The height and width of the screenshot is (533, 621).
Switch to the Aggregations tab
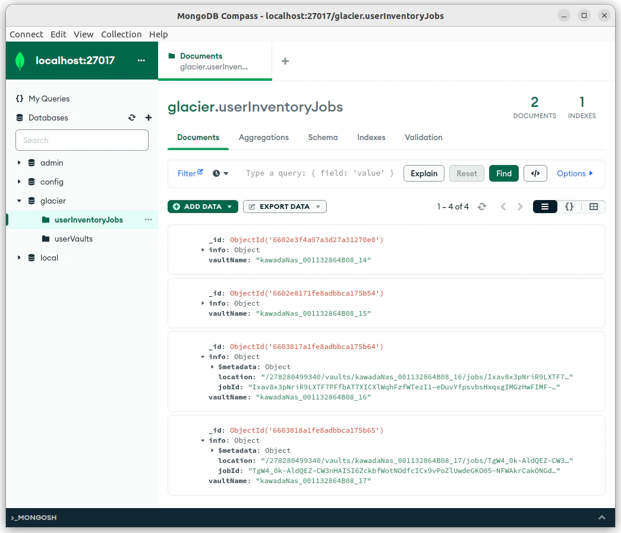point(264,137)
